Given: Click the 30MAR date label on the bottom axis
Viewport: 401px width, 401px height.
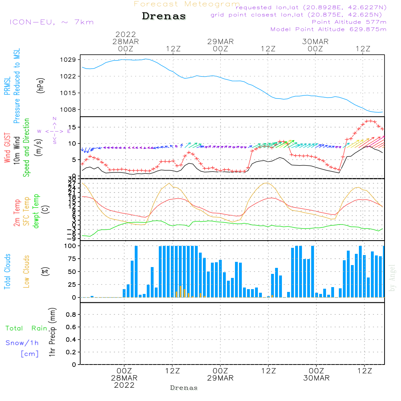Looking at the screenshot, I should pyautogui.click(x=316, y=378).
